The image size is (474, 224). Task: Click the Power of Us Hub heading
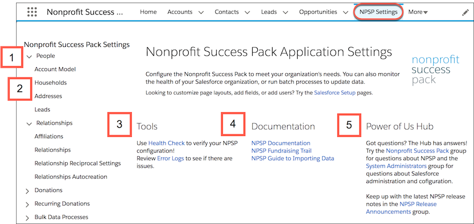pos(400,126)
